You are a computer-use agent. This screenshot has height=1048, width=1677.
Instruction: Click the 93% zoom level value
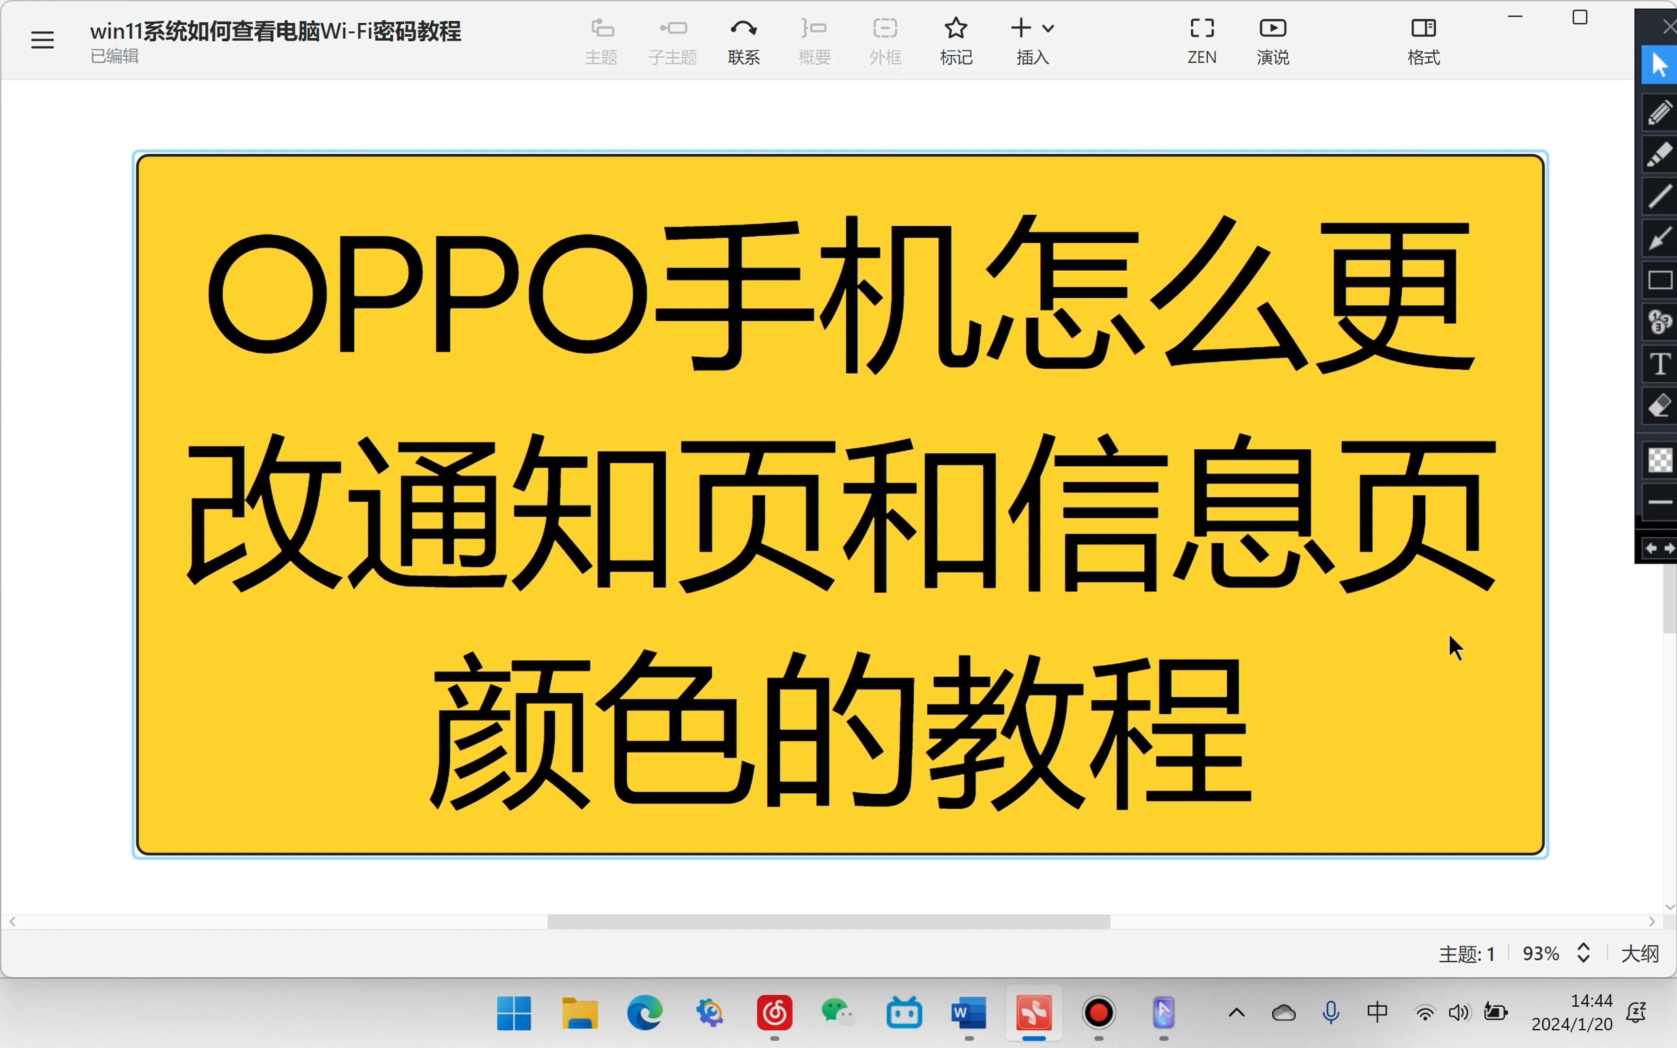(x=1541, y=954)
